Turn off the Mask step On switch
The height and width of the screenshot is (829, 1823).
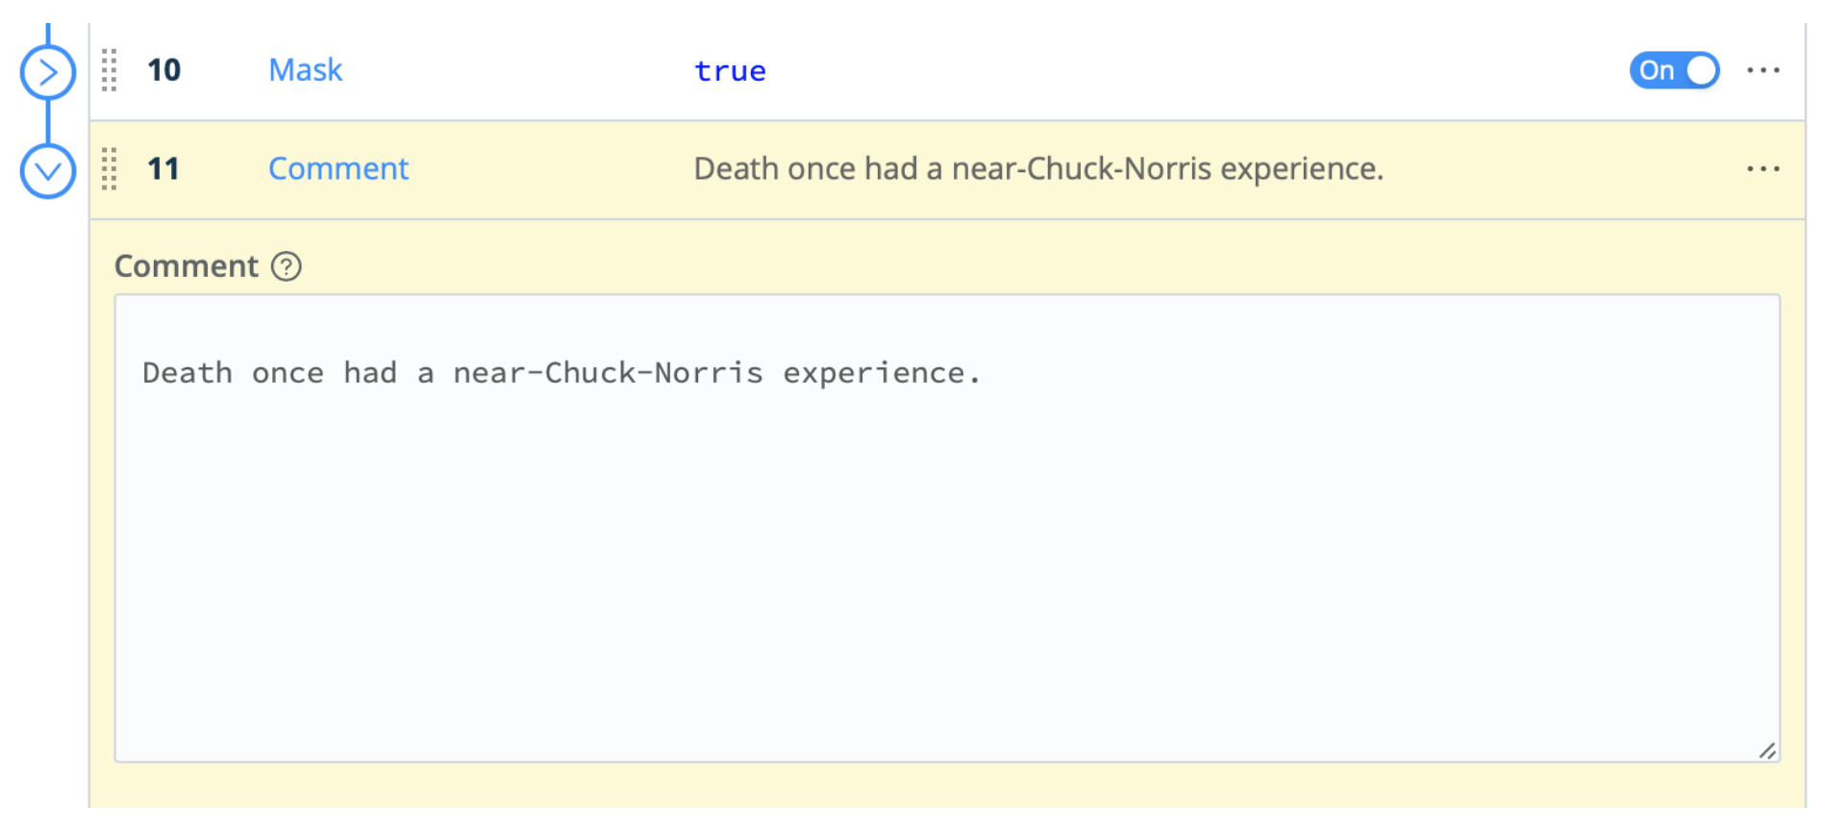(x=1674, y=70)
